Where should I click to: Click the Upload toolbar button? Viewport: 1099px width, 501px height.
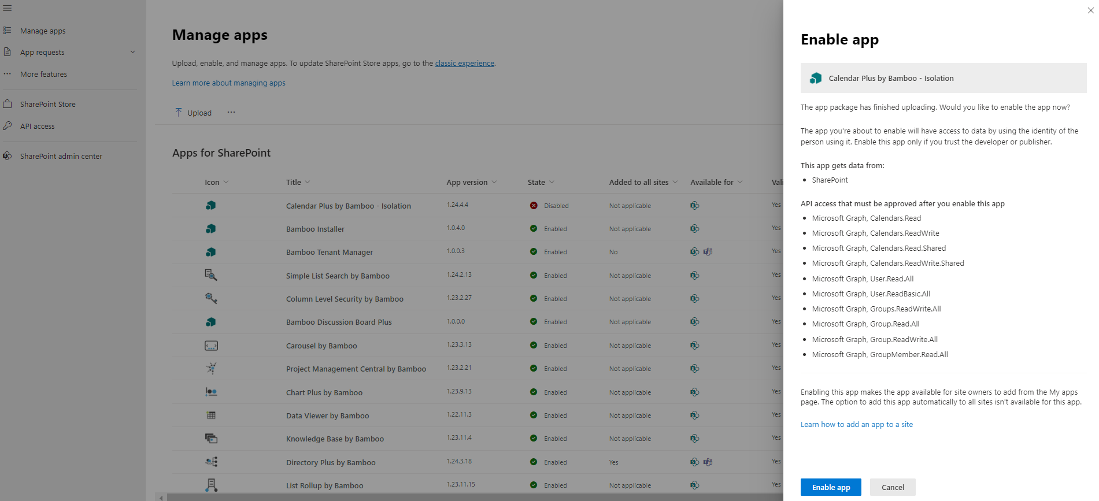[194, 113]
